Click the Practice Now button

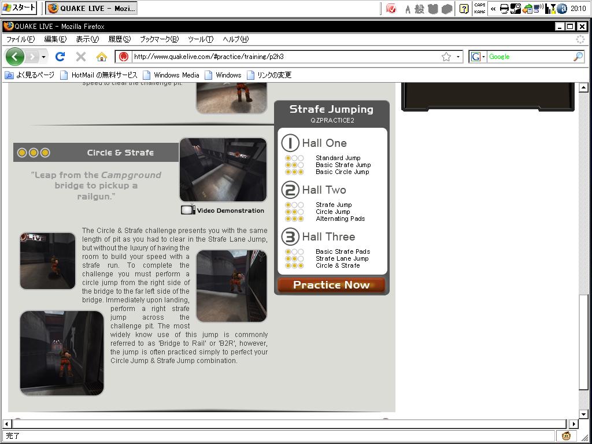point(331,285)
